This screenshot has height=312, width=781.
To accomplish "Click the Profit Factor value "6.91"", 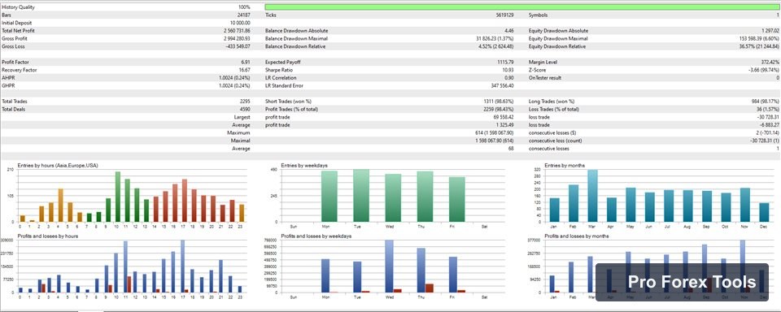I will 246,63.
